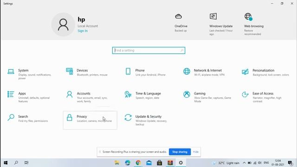Open the Ease of Access icon
The image size is (297, 167).
(x=245, y=94)
